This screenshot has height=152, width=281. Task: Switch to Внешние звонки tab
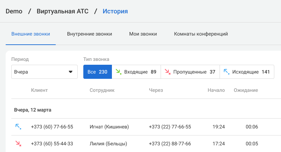(x=31, y=34)
